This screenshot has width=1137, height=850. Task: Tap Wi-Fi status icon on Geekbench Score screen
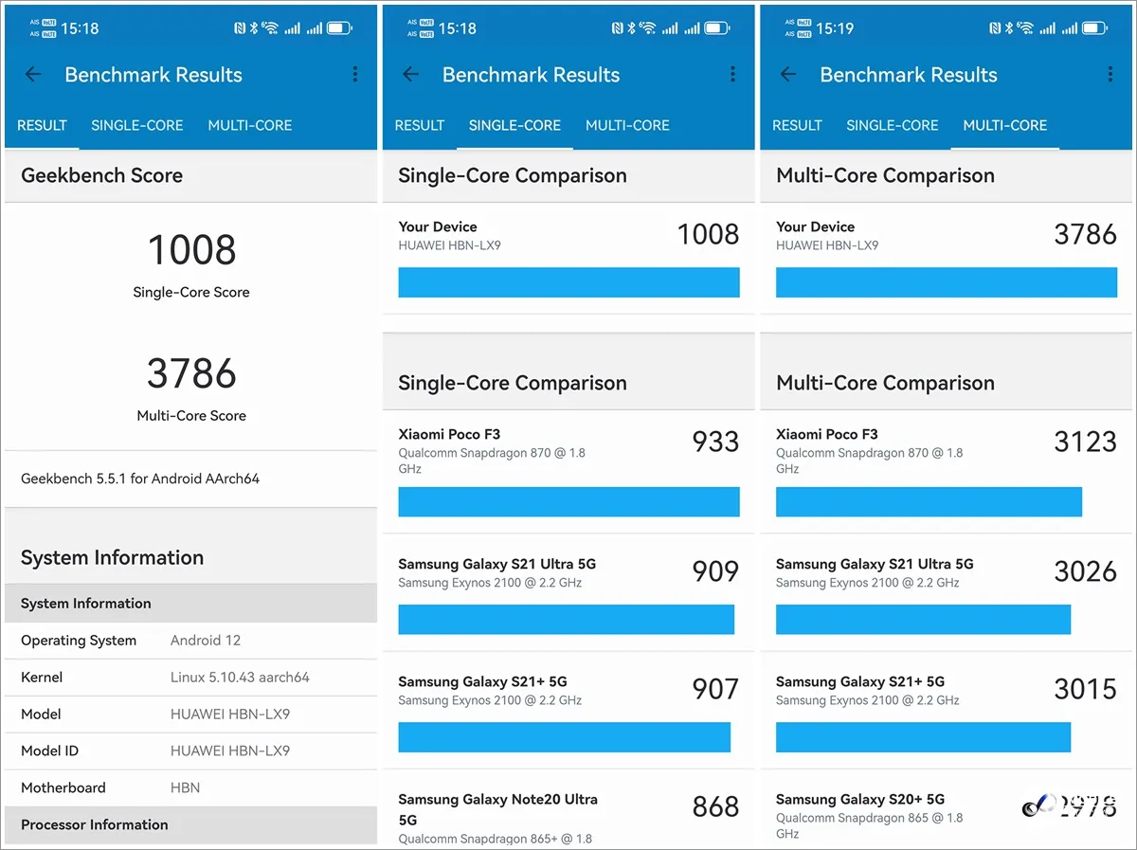click(270, 28)
